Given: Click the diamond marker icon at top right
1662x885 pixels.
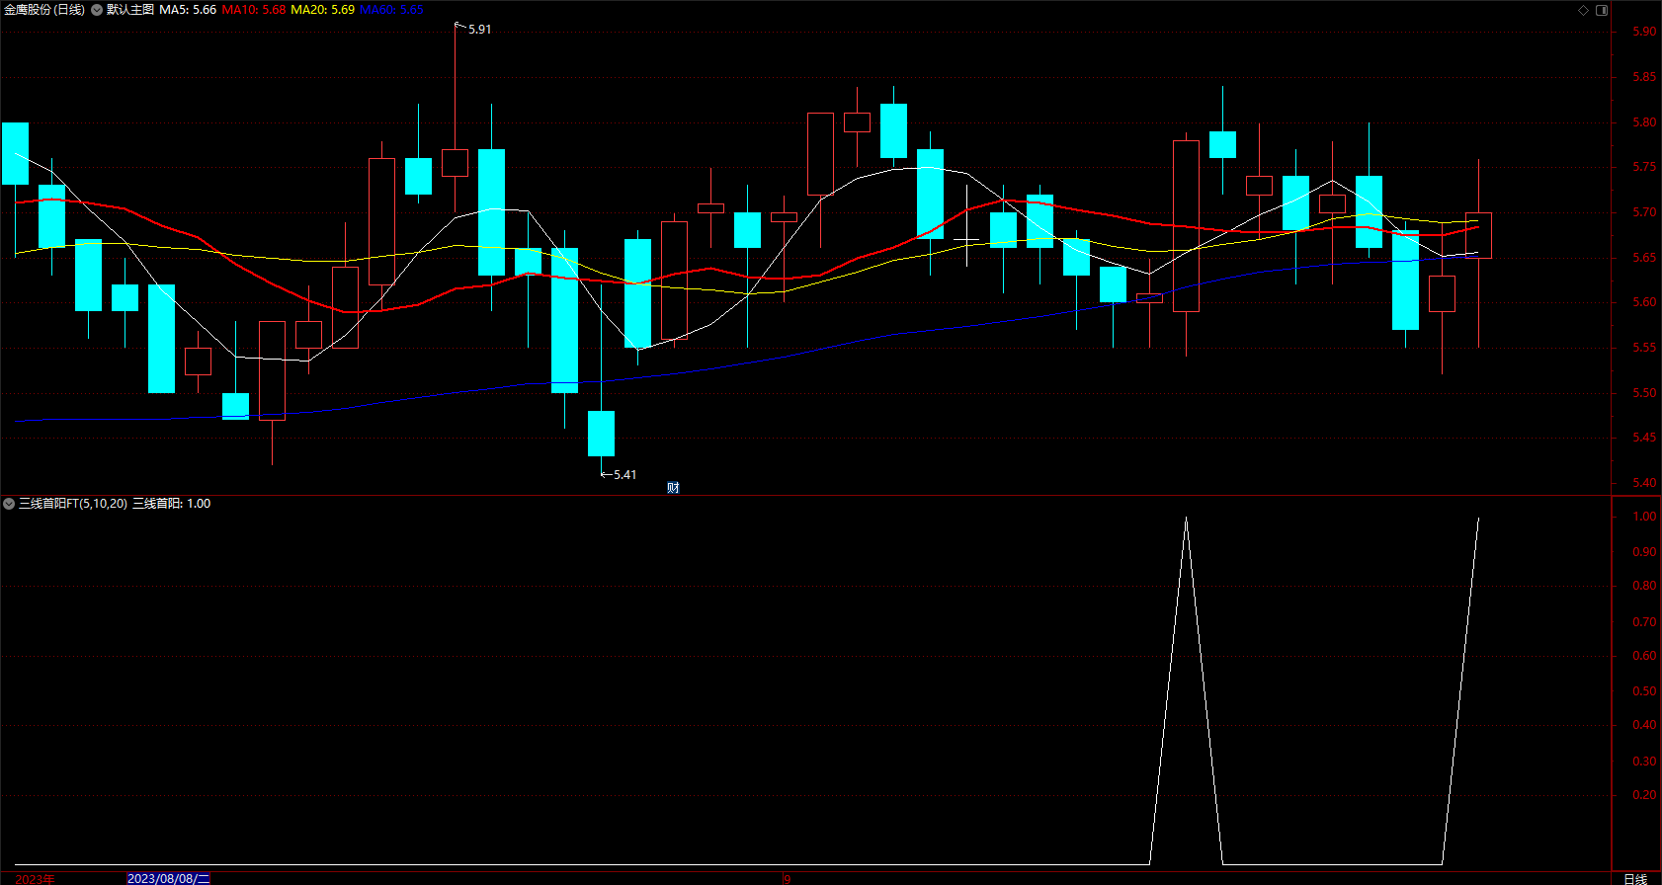Looking at the screenshot, I should (1583, 10).
